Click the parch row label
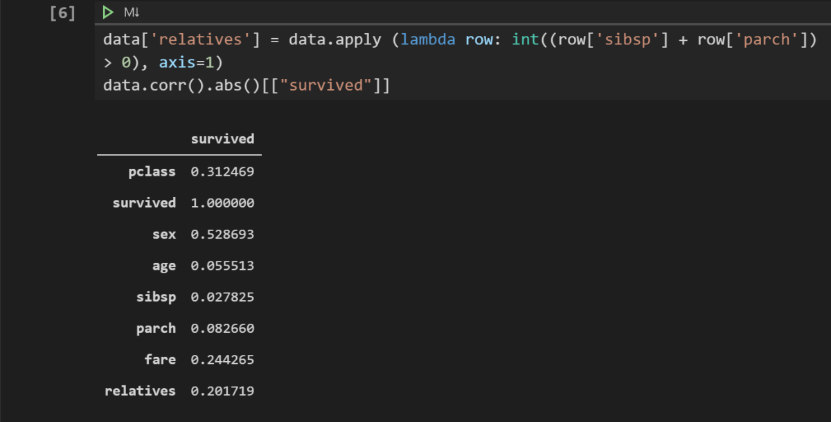 (157, 328)
